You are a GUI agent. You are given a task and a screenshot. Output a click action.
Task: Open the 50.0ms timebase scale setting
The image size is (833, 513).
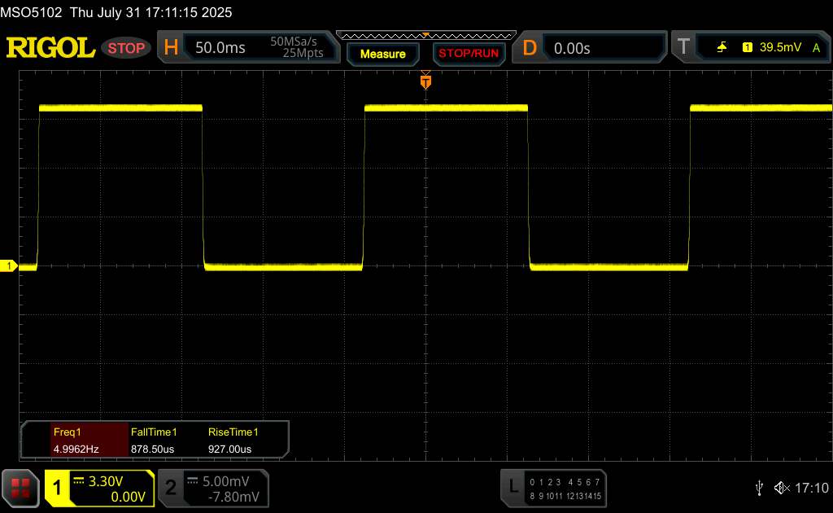(220, 48)
